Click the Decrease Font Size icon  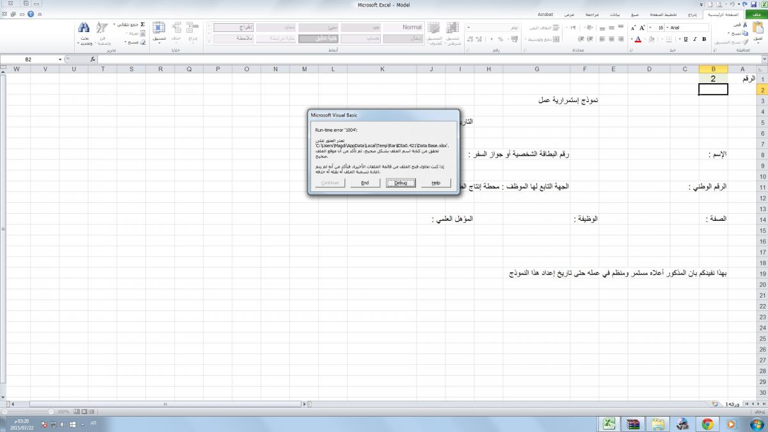(x=633, y=28)
